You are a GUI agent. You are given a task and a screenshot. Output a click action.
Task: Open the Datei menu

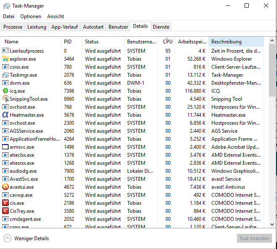click(8, 16)
